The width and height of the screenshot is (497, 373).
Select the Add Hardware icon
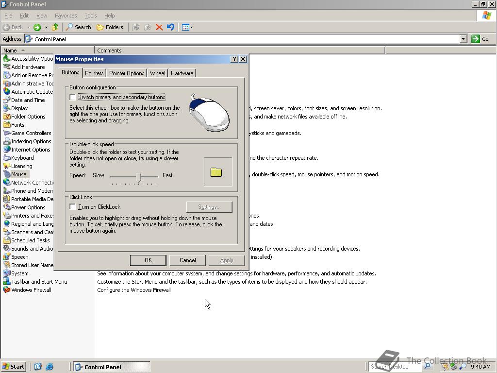7,67
